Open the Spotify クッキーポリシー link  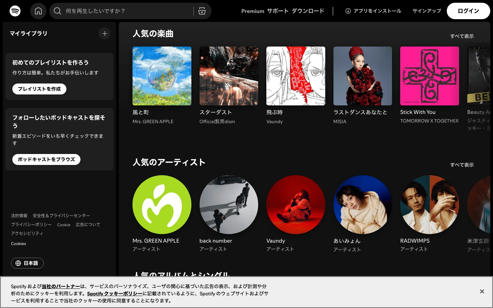[x=115, y=294]
